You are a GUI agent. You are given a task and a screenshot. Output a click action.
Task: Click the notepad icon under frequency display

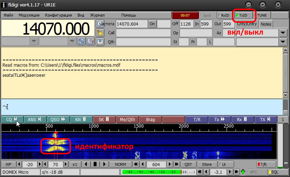(x=90, y=41)
